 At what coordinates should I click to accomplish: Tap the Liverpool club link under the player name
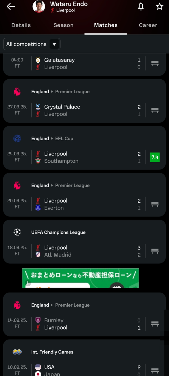click(65, 10)
